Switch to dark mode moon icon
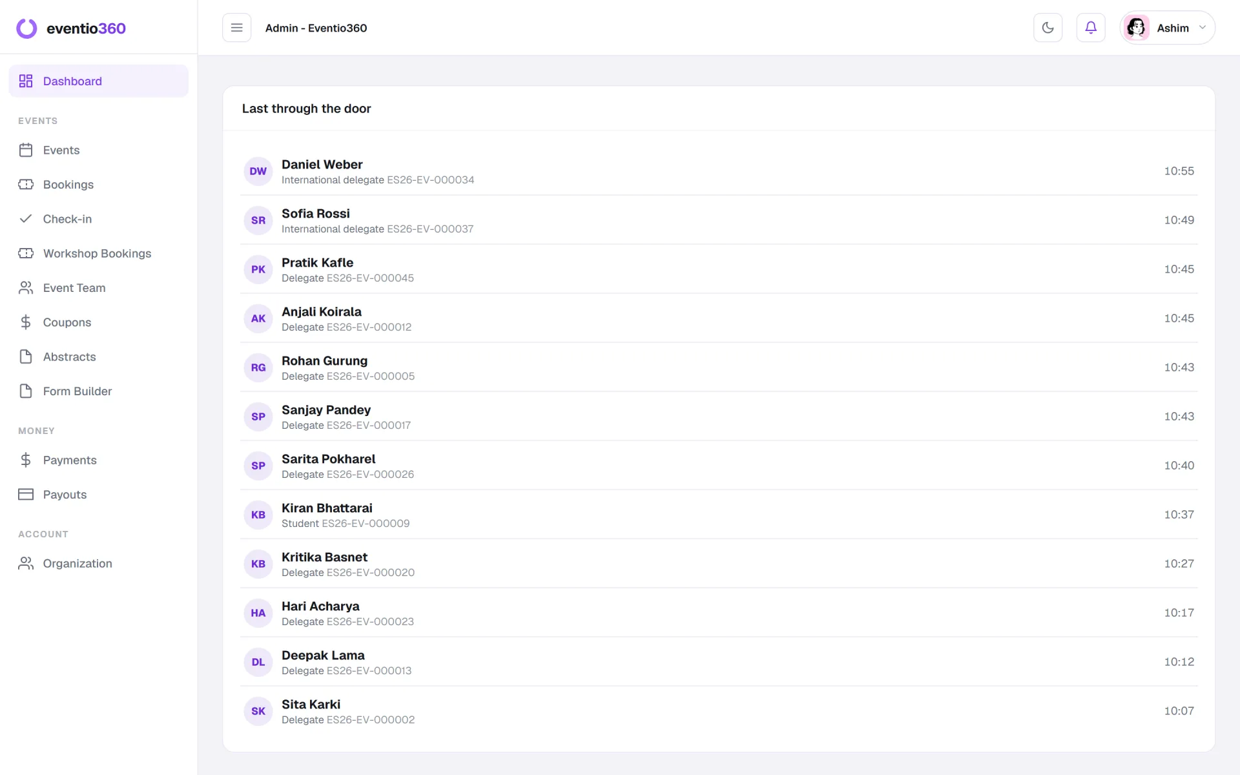The height and width of the screenshot is (775, 1240). pyautogui.click(x=1048, y=28)
